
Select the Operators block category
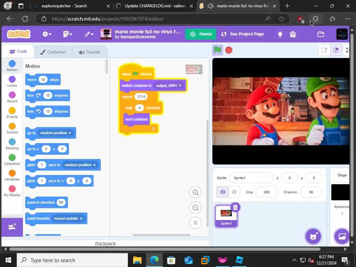click(12, 160)
